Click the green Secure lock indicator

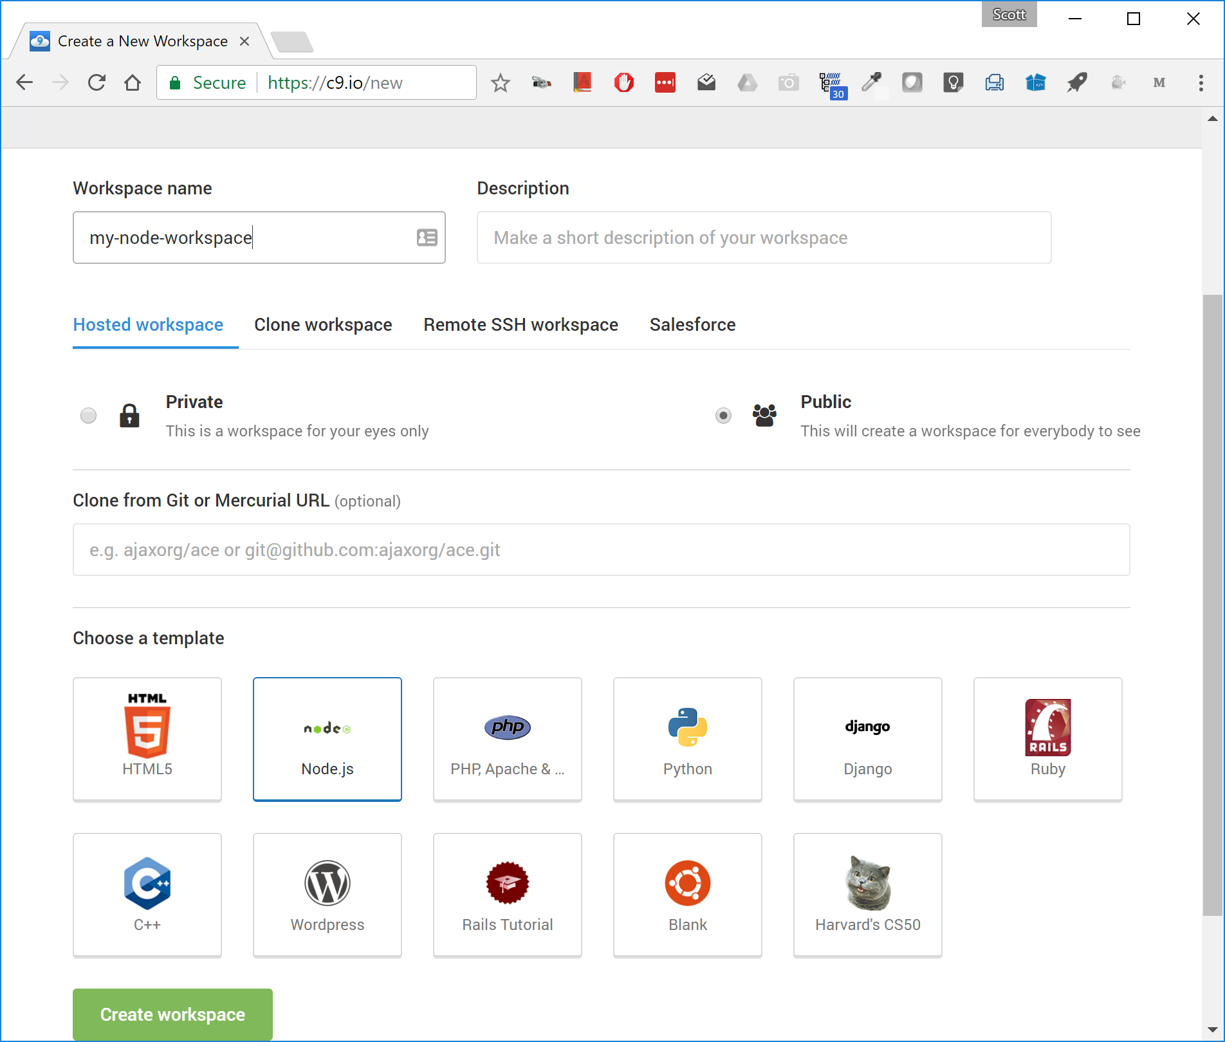pos(207,83)
